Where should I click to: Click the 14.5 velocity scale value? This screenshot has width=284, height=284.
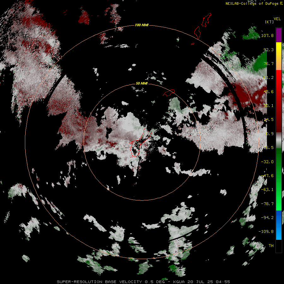tap(269, 120)
